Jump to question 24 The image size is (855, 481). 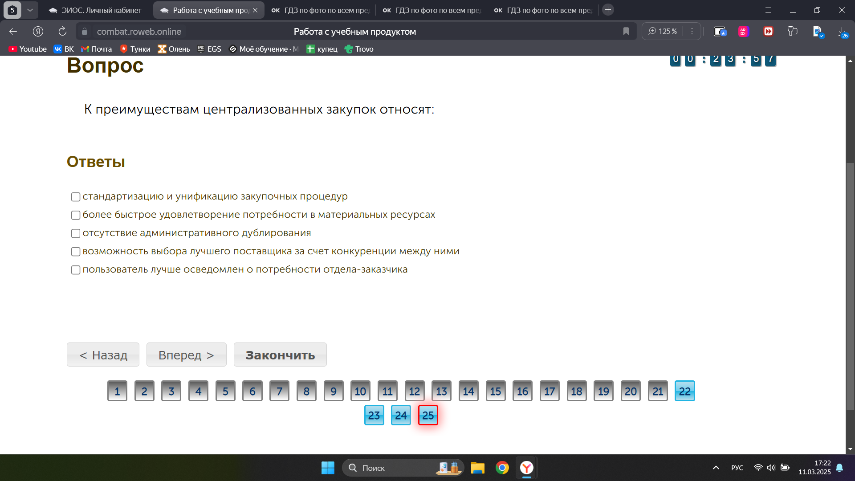pos(401,415)
